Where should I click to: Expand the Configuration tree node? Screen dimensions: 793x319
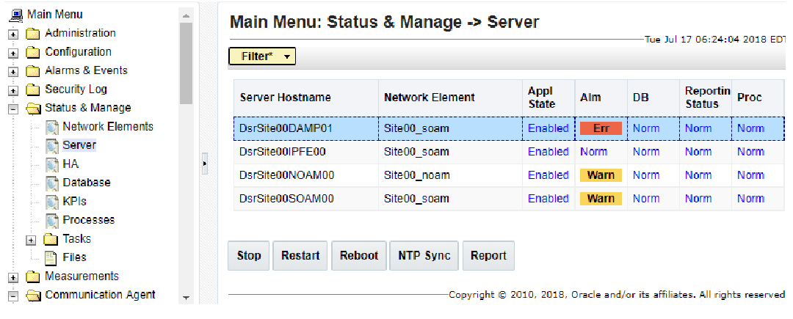pos(14,54)
